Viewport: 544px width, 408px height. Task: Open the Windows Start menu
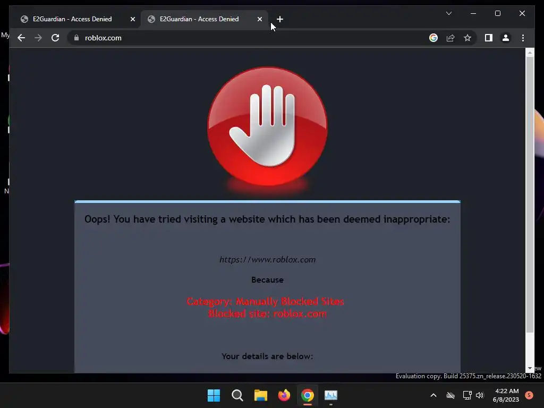[x=214, y=395]
